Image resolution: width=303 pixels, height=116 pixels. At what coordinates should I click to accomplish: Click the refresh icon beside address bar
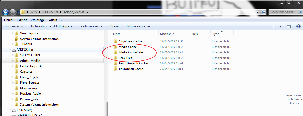click(x=263, y=12)
